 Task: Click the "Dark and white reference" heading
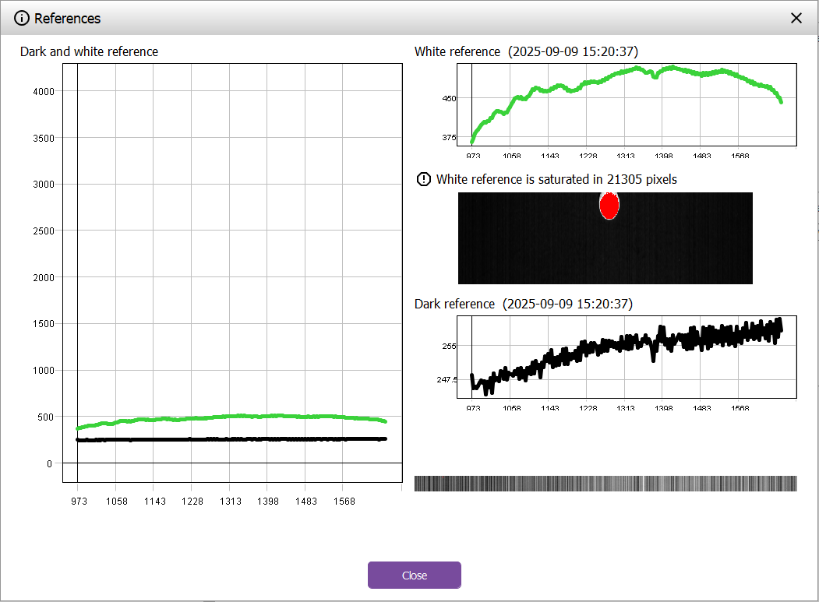(89, 52)
